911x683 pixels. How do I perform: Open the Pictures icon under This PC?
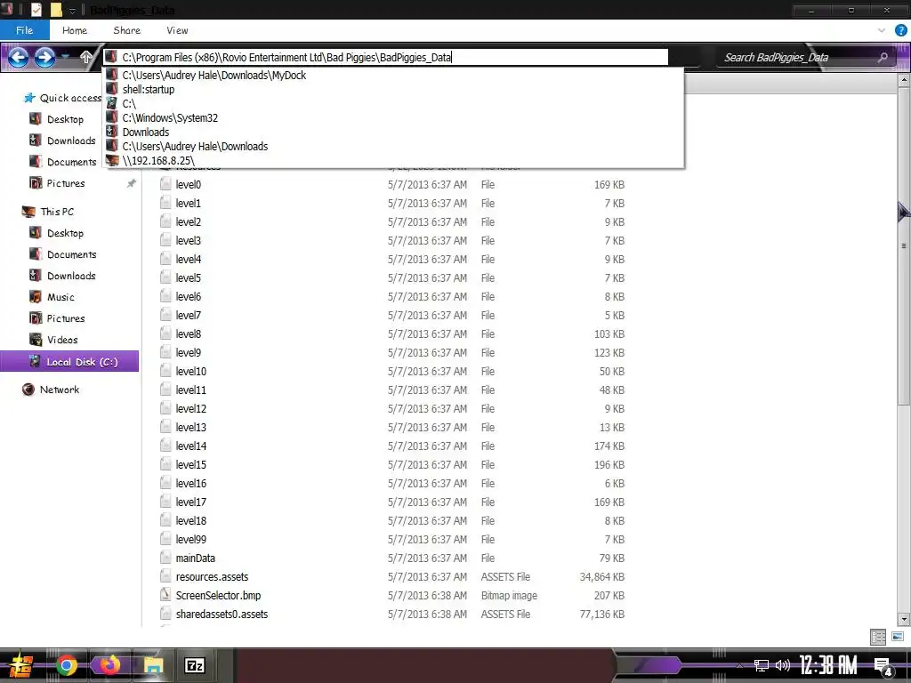point(36,318)
